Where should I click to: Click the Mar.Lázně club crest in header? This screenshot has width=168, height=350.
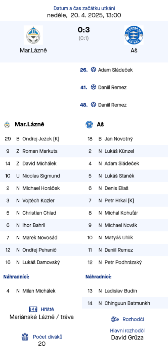click(x=33, y=35)
